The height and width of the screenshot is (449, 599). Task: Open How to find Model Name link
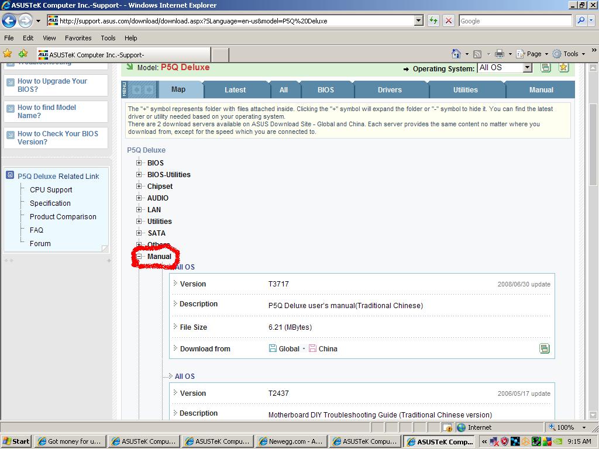pos(47,112)
